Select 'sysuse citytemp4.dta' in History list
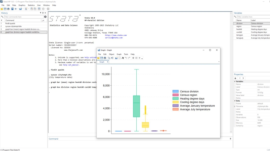This screenshot has height=151, width=270. tap(24, 27)
